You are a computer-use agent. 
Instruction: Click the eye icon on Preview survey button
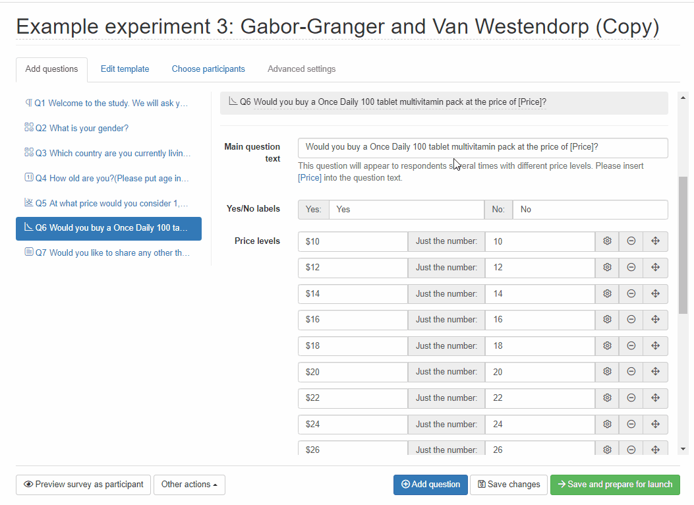(28, 485)
